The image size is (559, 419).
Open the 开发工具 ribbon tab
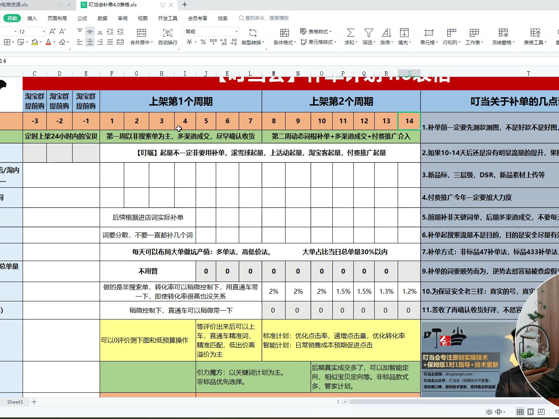[168, 18]
